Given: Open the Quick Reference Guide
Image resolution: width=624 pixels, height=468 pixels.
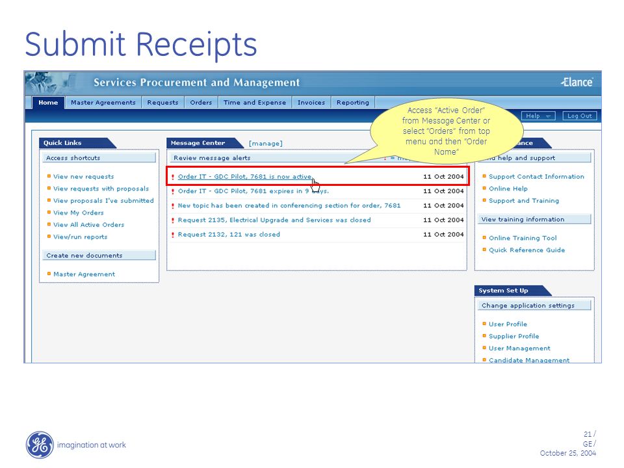Looking at the screenshot, I should (527, 250).
